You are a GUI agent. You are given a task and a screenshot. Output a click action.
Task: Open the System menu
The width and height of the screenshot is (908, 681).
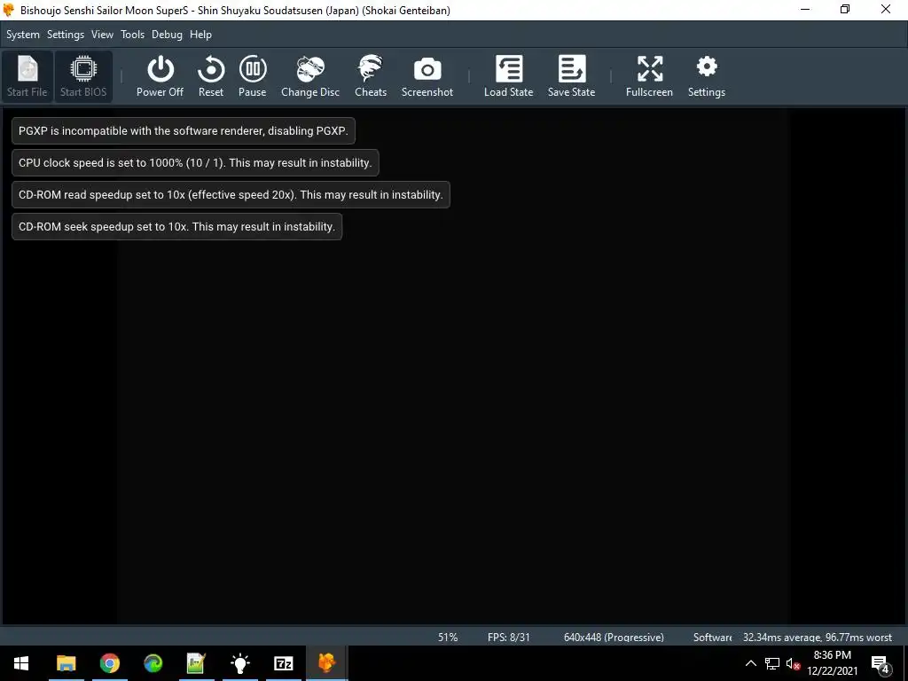tap(23, 35)
